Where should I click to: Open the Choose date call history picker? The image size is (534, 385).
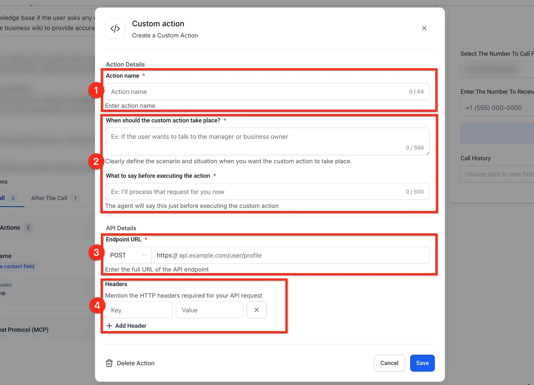tap(497, 174)
